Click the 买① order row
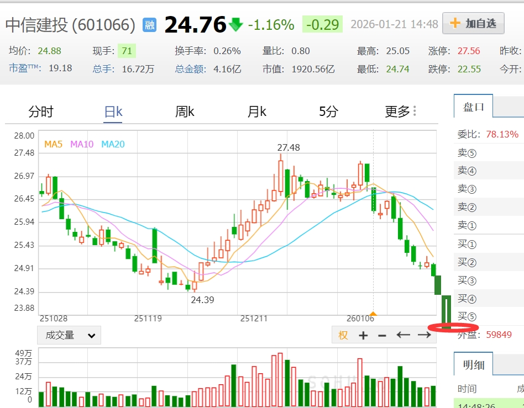Screen dimensions: 524x408 [x=489, y=243]
